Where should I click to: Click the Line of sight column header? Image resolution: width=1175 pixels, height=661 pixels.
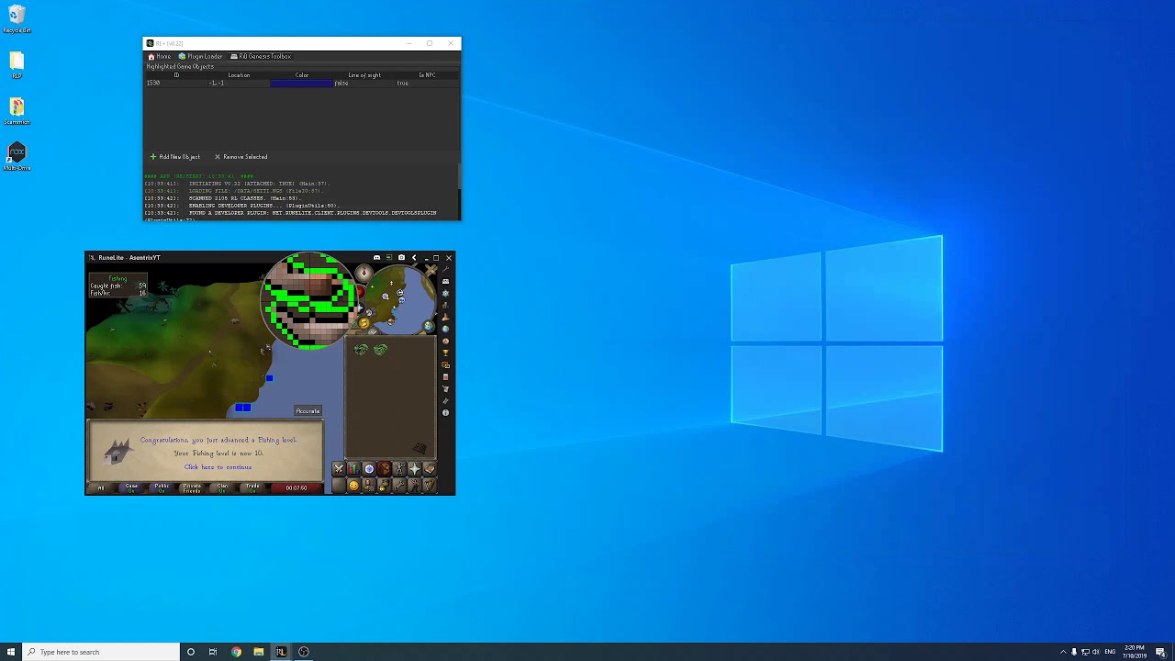point(364,75)
